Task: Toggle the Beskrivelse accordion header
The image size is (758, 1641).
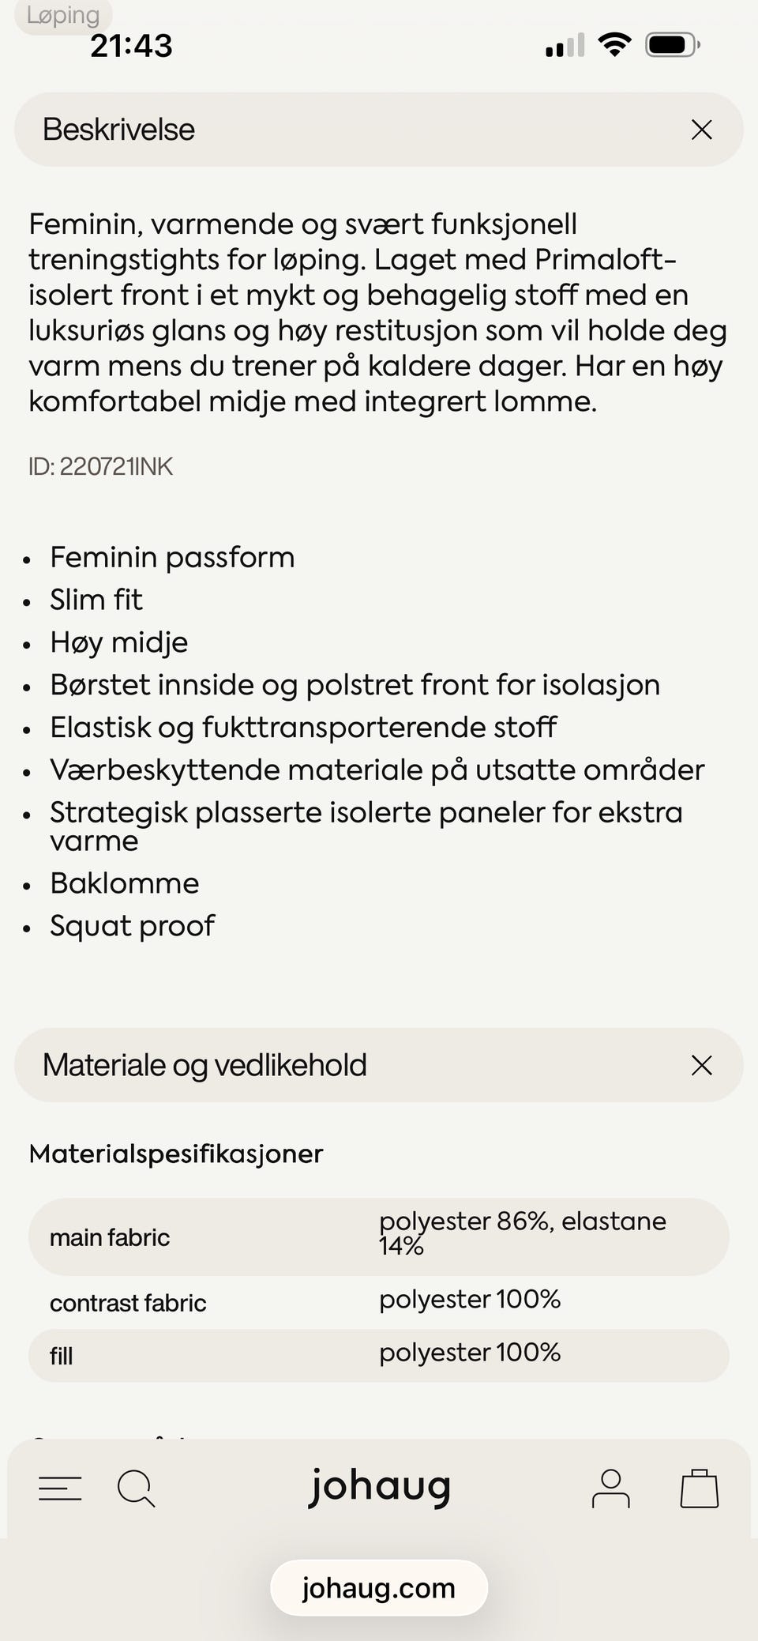Action: (379, 130)
